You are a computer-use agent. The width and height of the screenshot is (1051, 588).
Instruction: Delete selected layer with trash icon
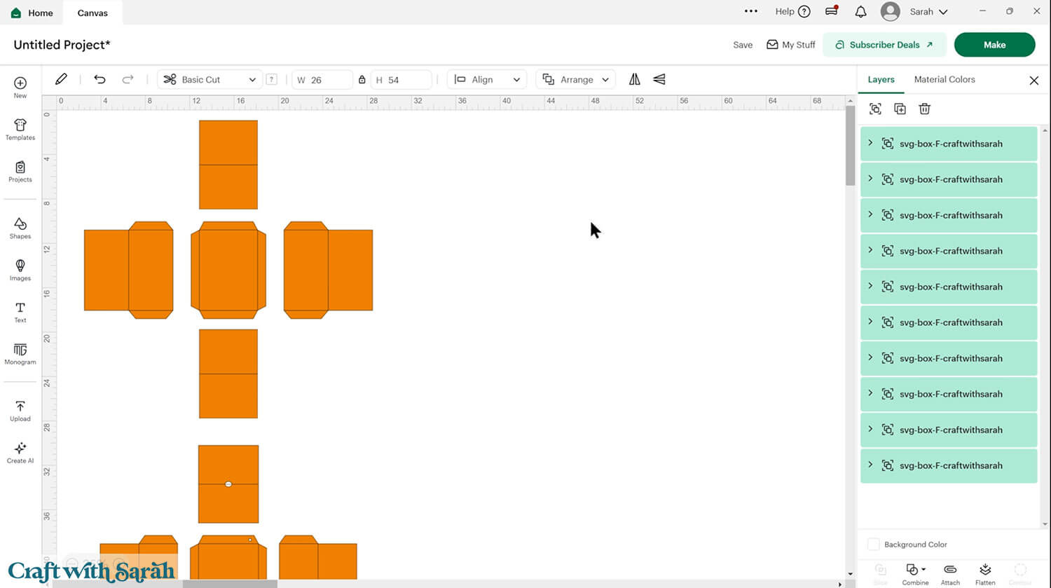924,109
